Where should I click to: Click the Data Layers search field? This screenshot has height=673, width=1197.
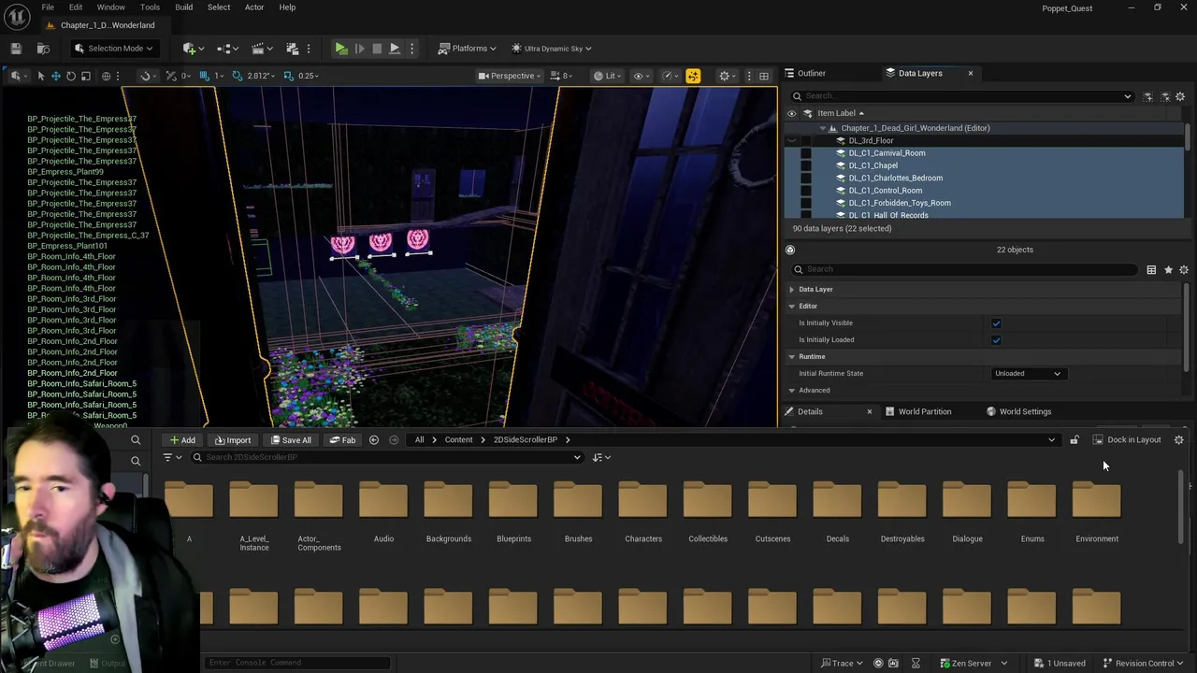pyautogui.click(x=961, y=96)
